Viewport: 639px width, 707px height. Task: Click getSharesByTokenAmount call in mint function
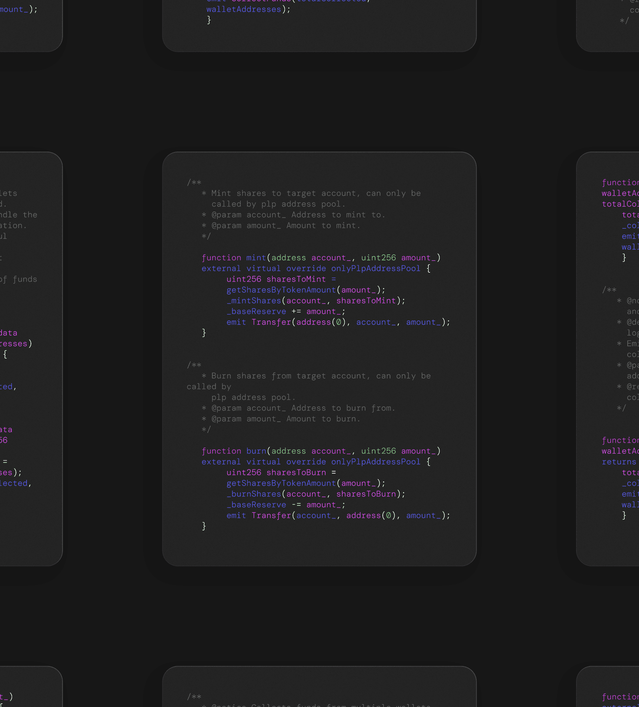[x=281, y=290]
